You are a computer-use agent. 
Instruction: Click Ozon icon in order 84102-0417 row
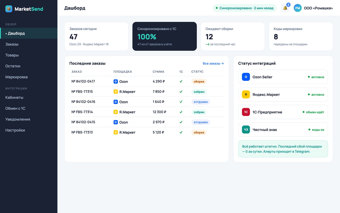pos(116,81)
